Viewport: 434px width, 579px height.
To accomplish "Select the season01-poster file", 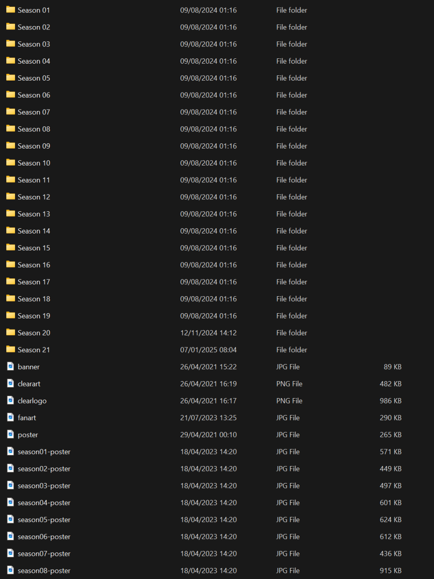I will pos(44,452).
